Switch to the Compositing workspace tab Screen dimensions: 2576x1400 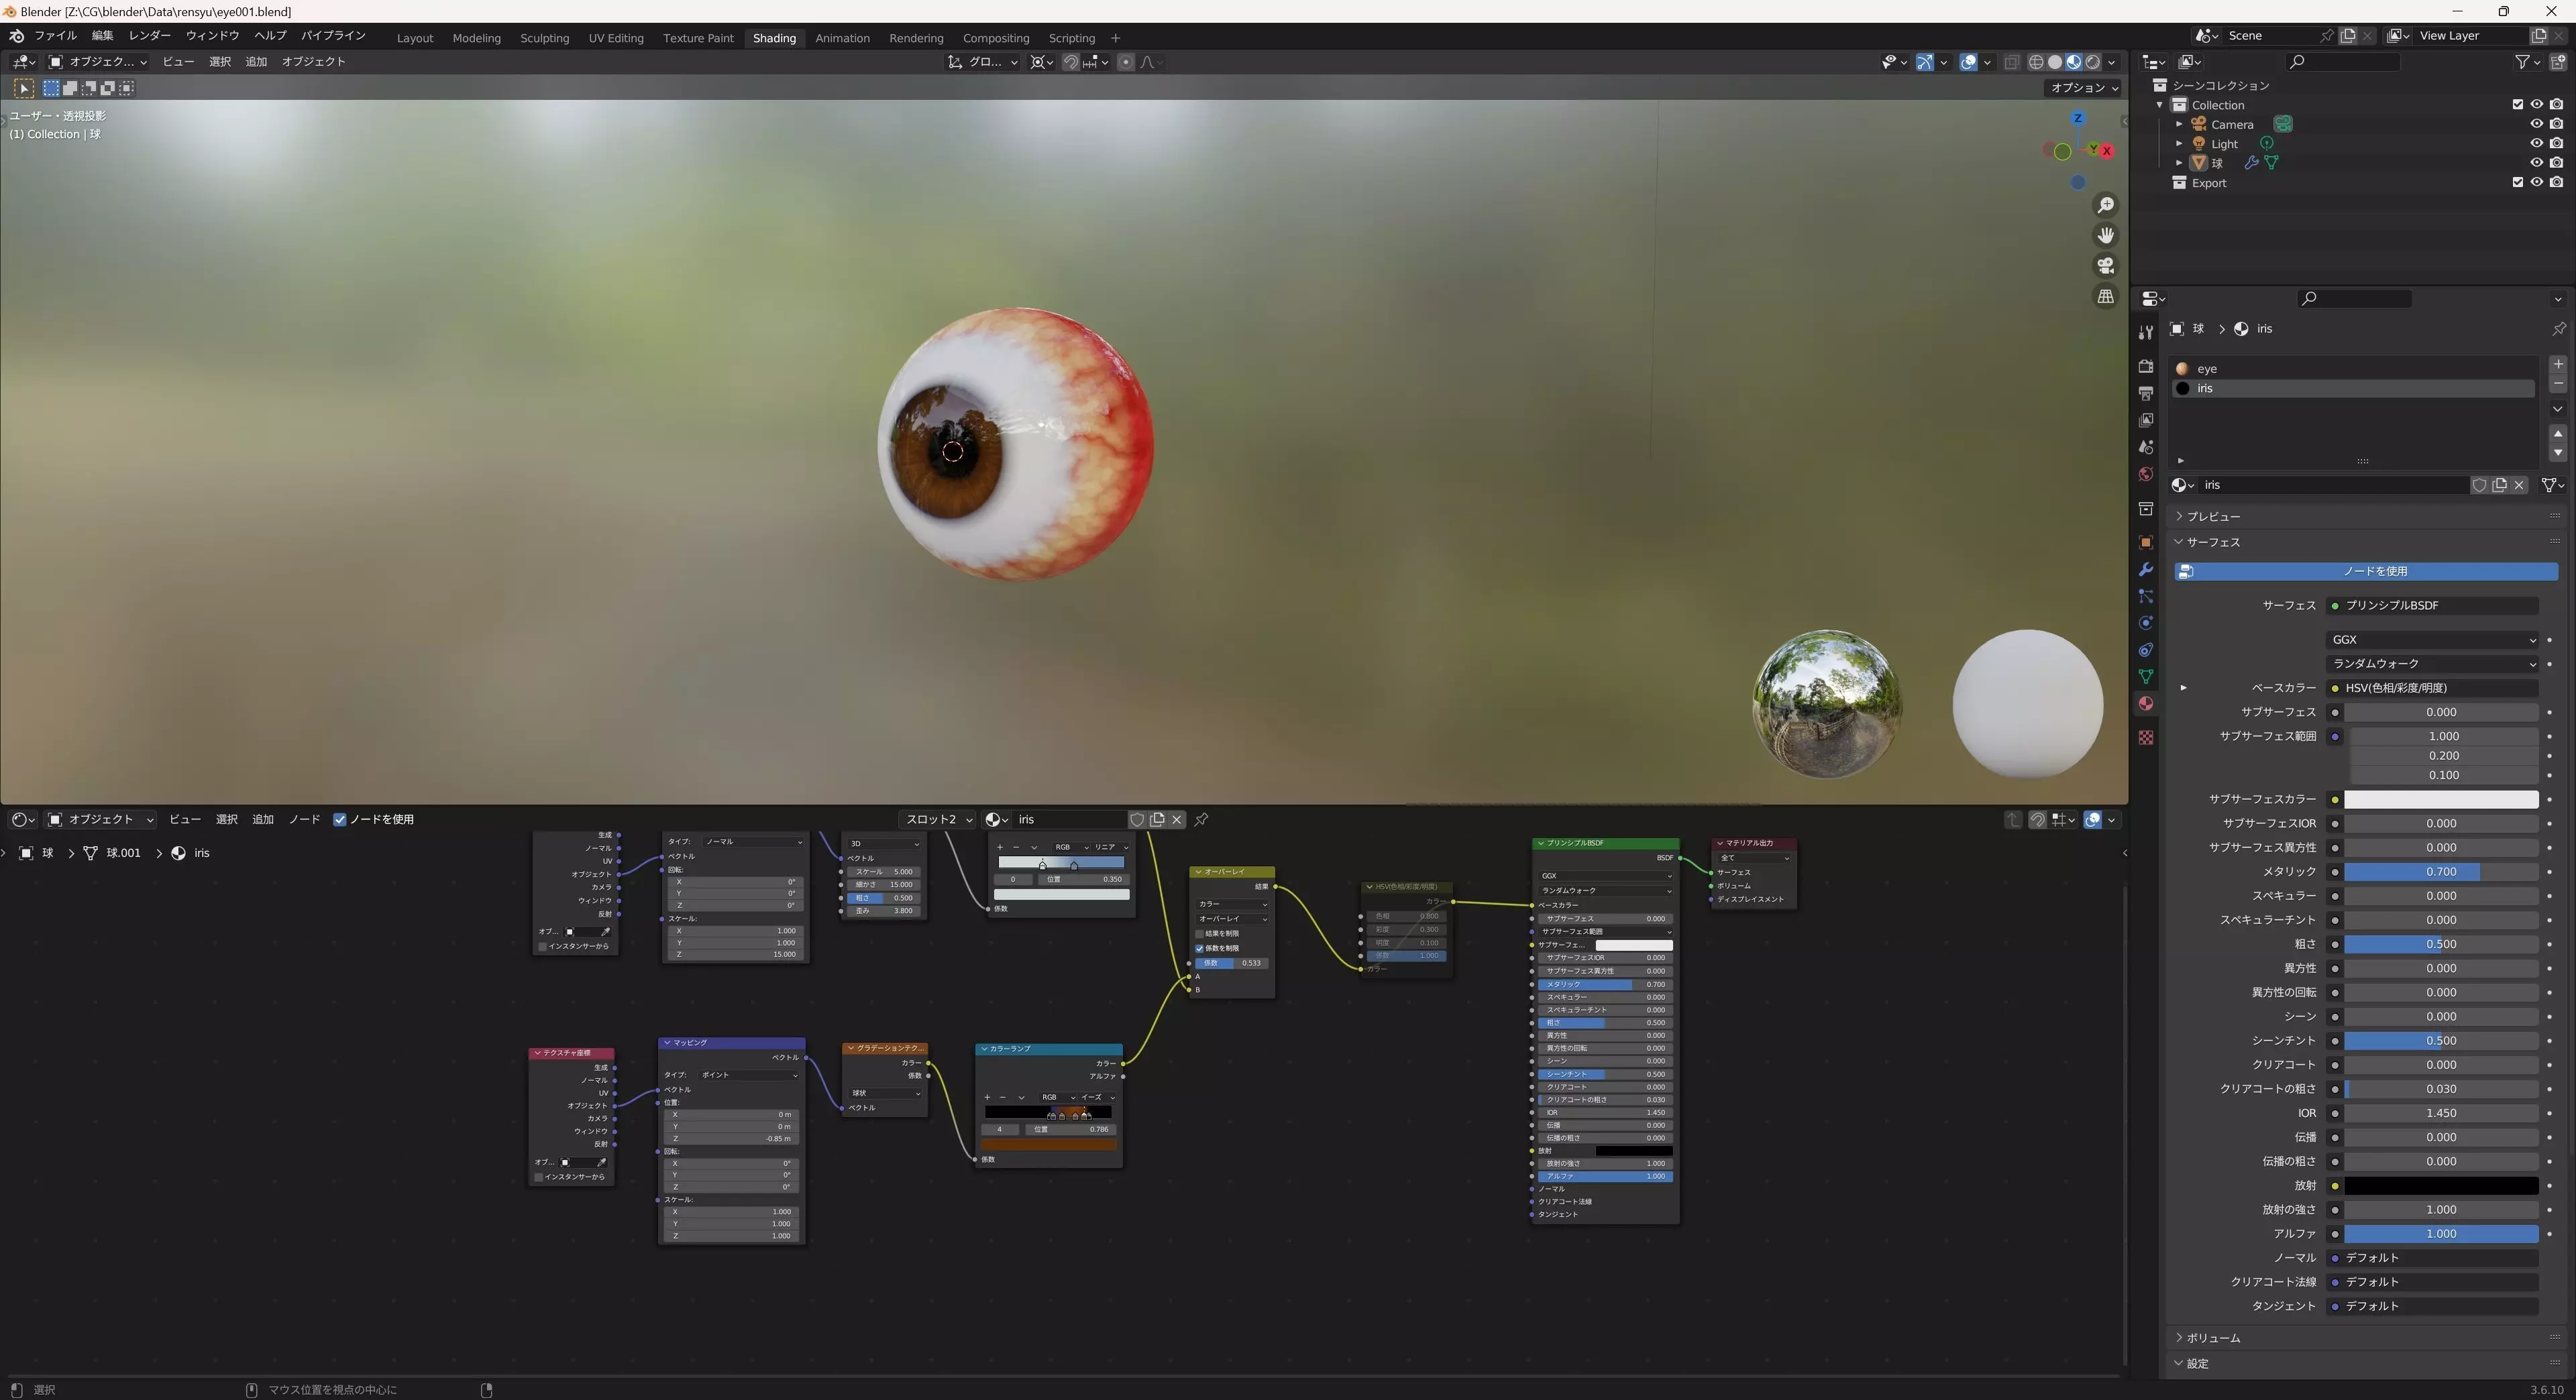coord(996,38)
